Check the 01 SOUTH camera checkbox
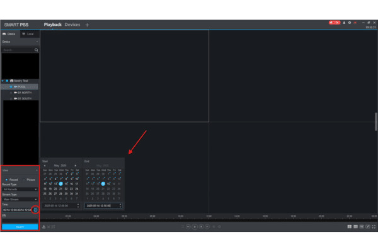 [x=11, y=98]
